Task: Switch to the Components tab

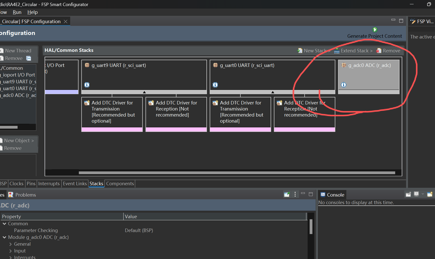Action: 120,183
